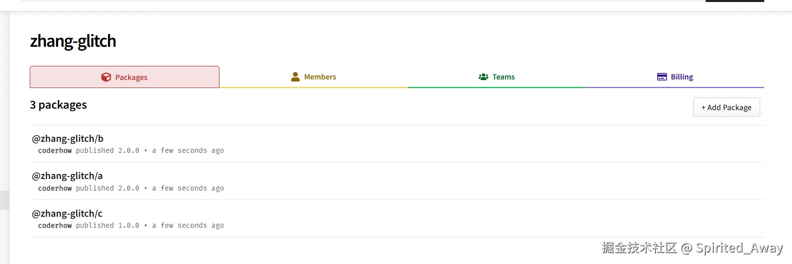Open the Packages tab
Viewport: 792px width, 264px height.
click(x=125, y=77)
